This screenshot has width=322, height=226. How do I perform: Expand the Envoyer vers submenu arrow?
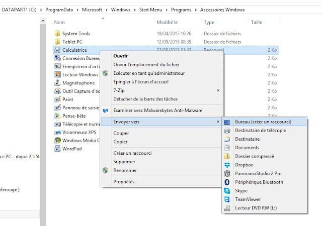point(218,122)
